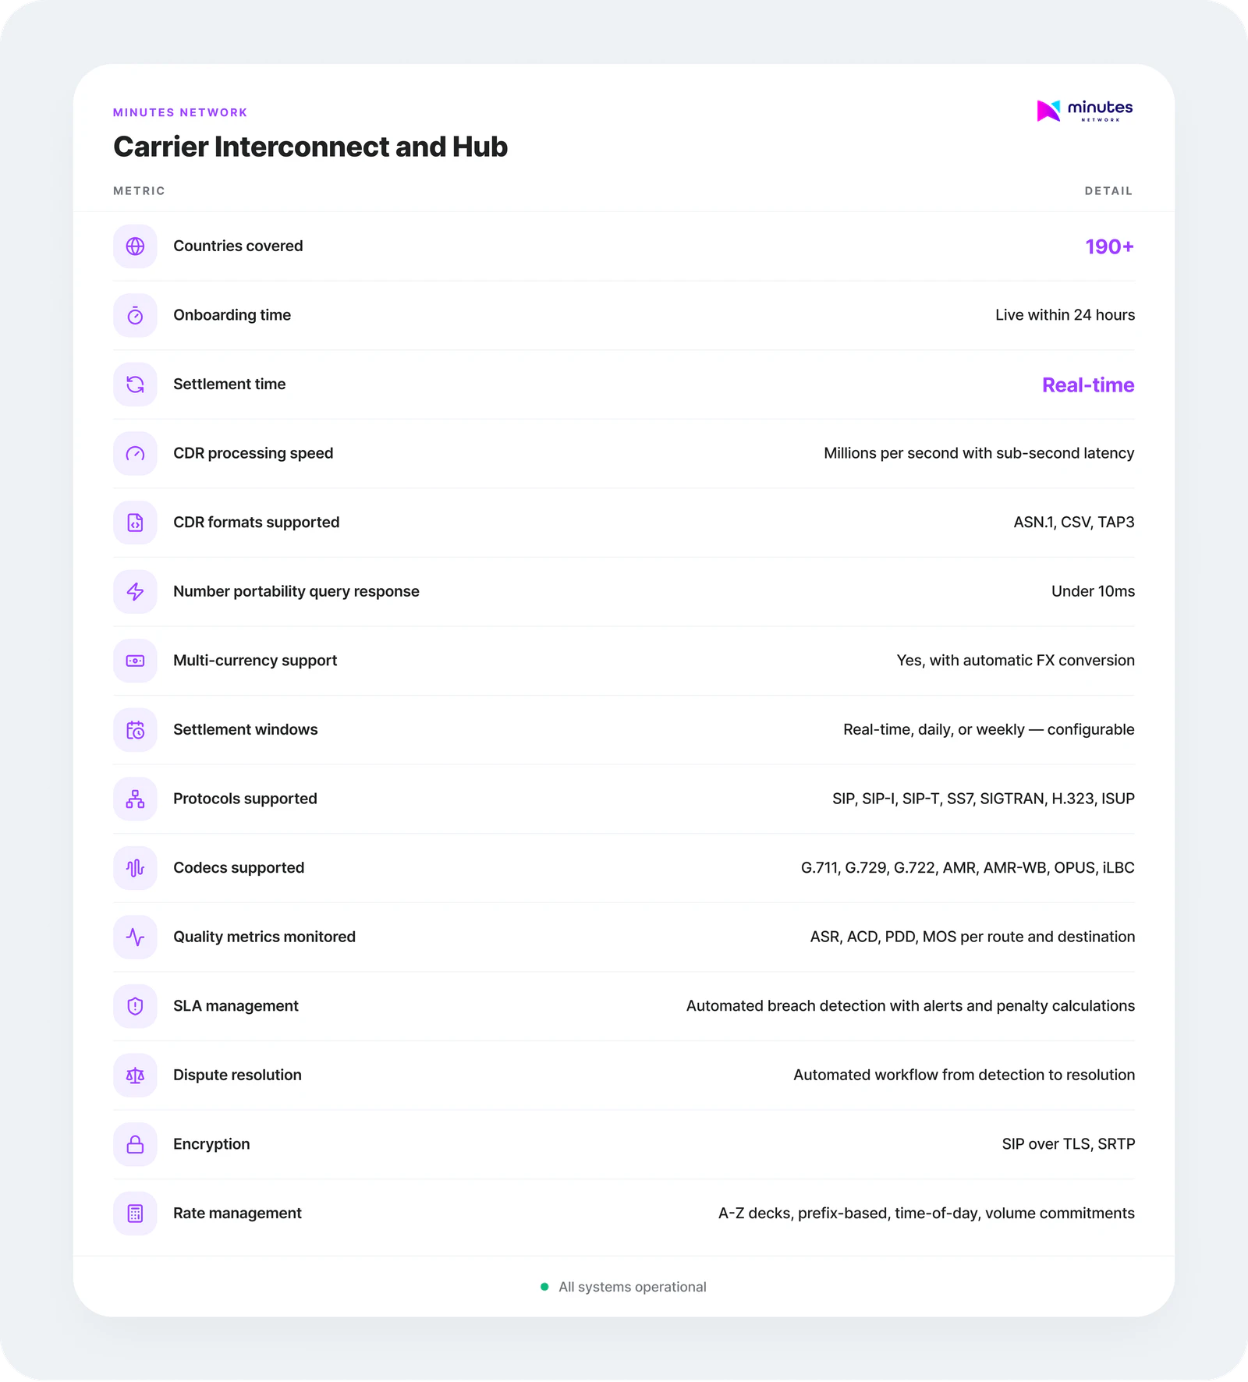Click the padlock icon beside Encryption
The width and height of the screenshot is (1248, 1382).
135,1144
